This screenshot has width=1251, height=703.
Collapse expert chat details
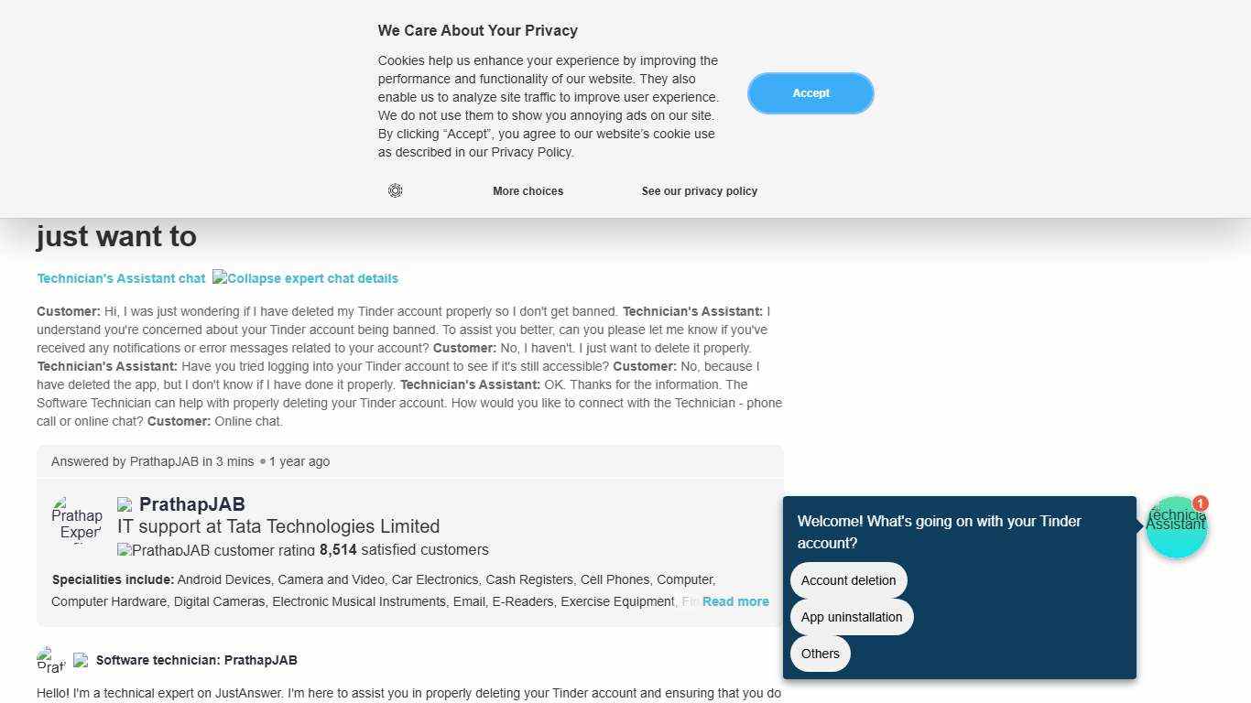306,278
